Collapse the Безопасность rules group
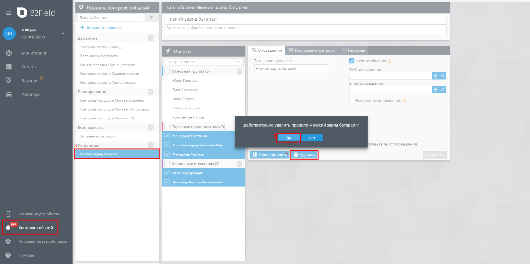The width and height of the screenshot is (530, 264). 151,127
